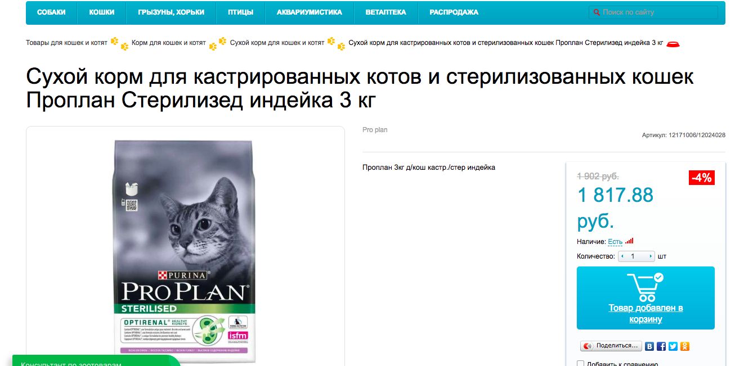Open the ГРЫЗУНЫ, ХОРЬКИ menu
753x366 pixels.
[x=171, y=12]
